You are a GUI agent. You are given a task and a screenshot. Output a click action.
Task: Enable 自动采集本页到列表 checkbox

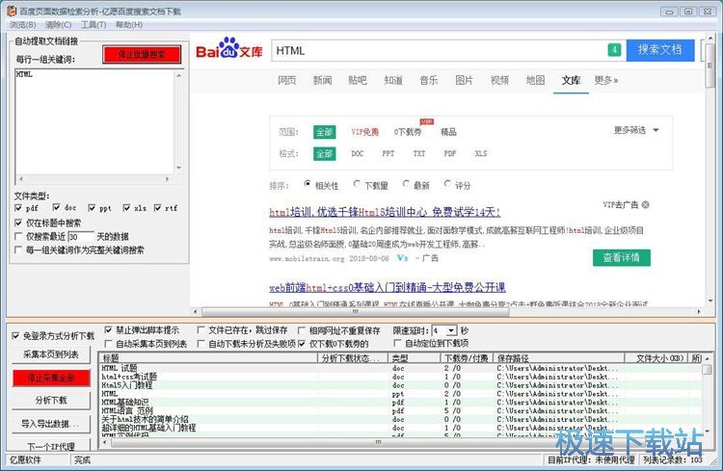tap(108, 344)
